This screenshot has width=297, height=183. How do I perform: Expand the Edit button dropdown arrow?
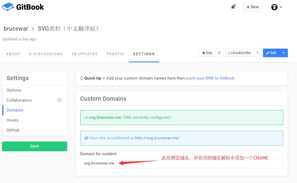pos(284,53)
